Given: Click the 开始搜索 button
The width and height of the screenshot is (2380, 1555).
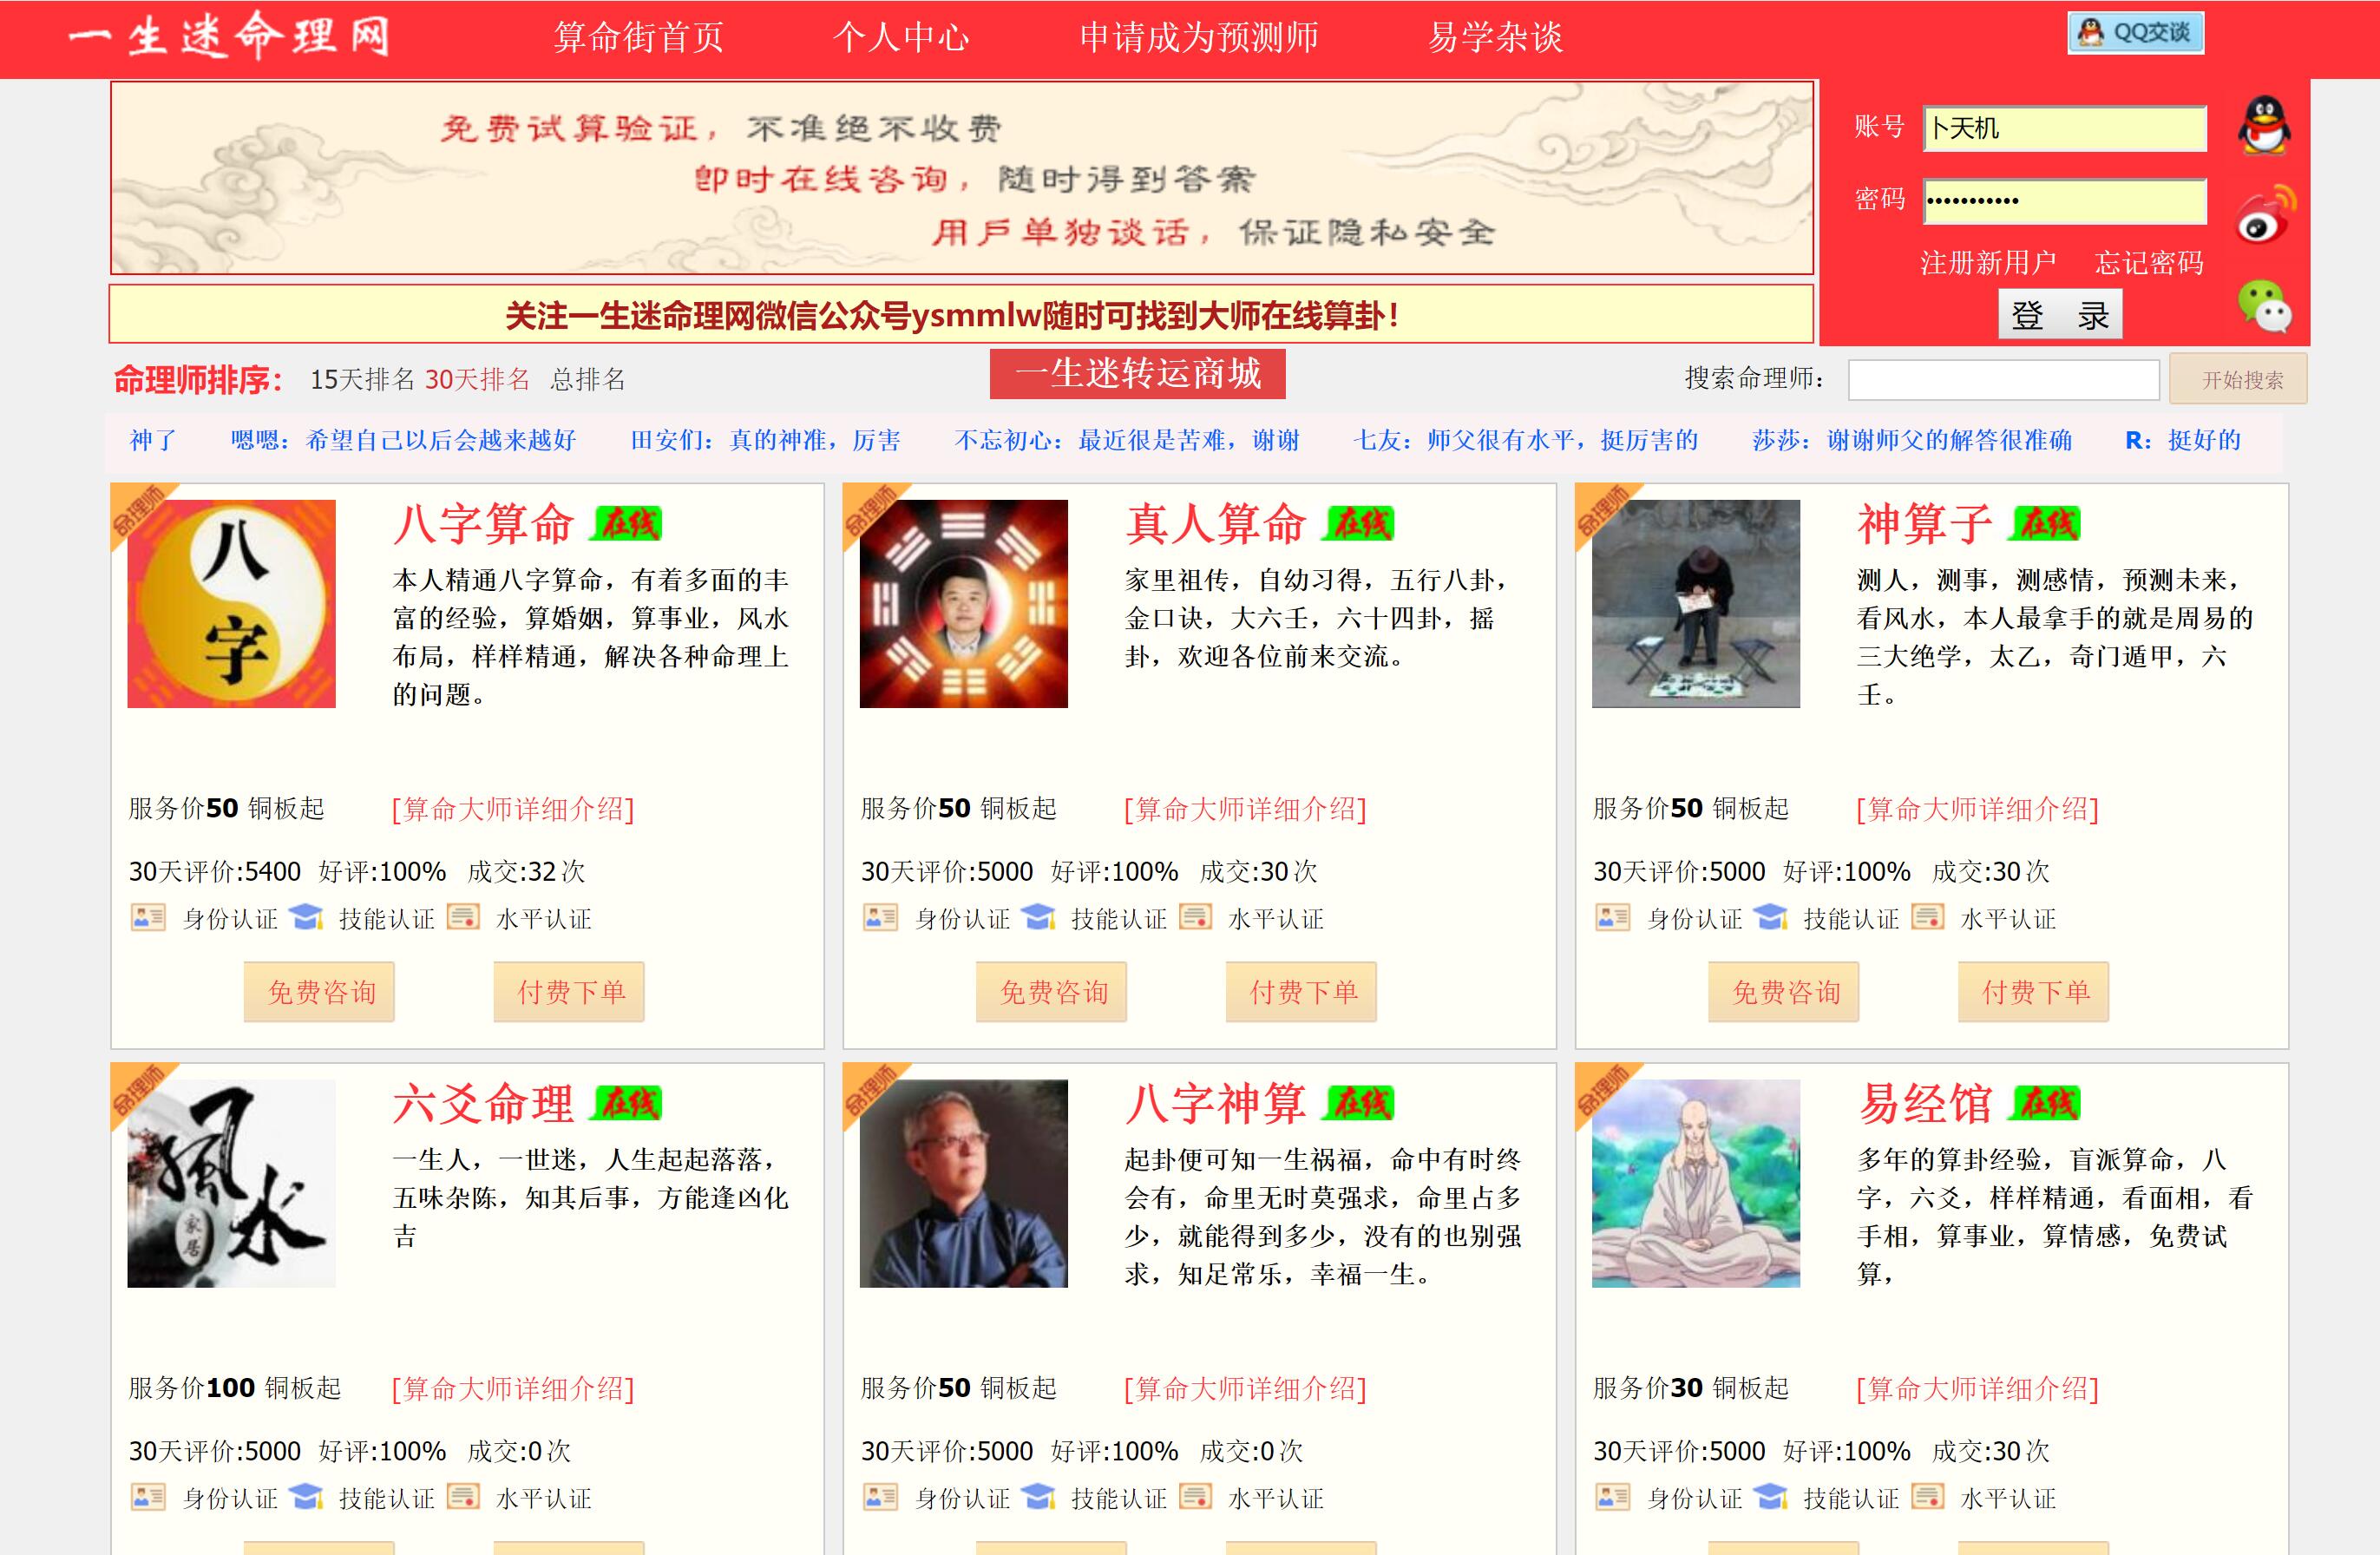Looking at the screenshot, I should (x=2238, y=379).
